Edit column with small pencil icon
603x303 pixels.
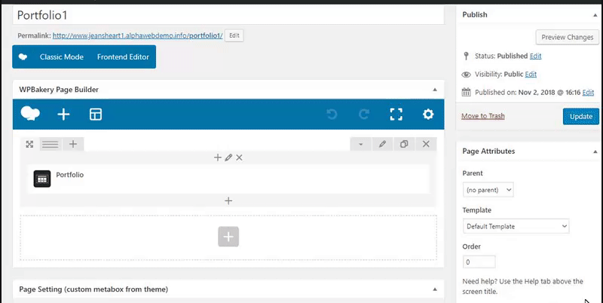pos(228,158)
